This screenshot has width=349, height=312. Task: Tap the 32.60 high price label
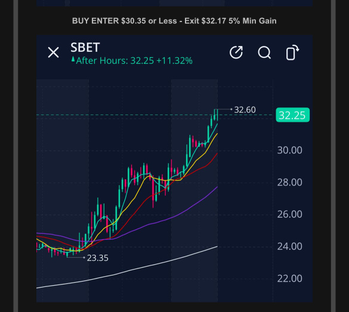click(245, 110)
